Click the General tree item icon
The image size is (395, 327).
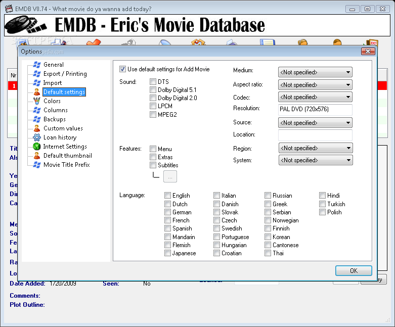coord(37,65)
